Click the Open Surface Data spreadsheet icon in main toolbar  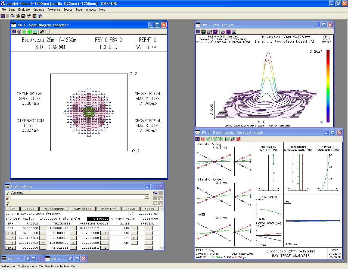[35, 16]
